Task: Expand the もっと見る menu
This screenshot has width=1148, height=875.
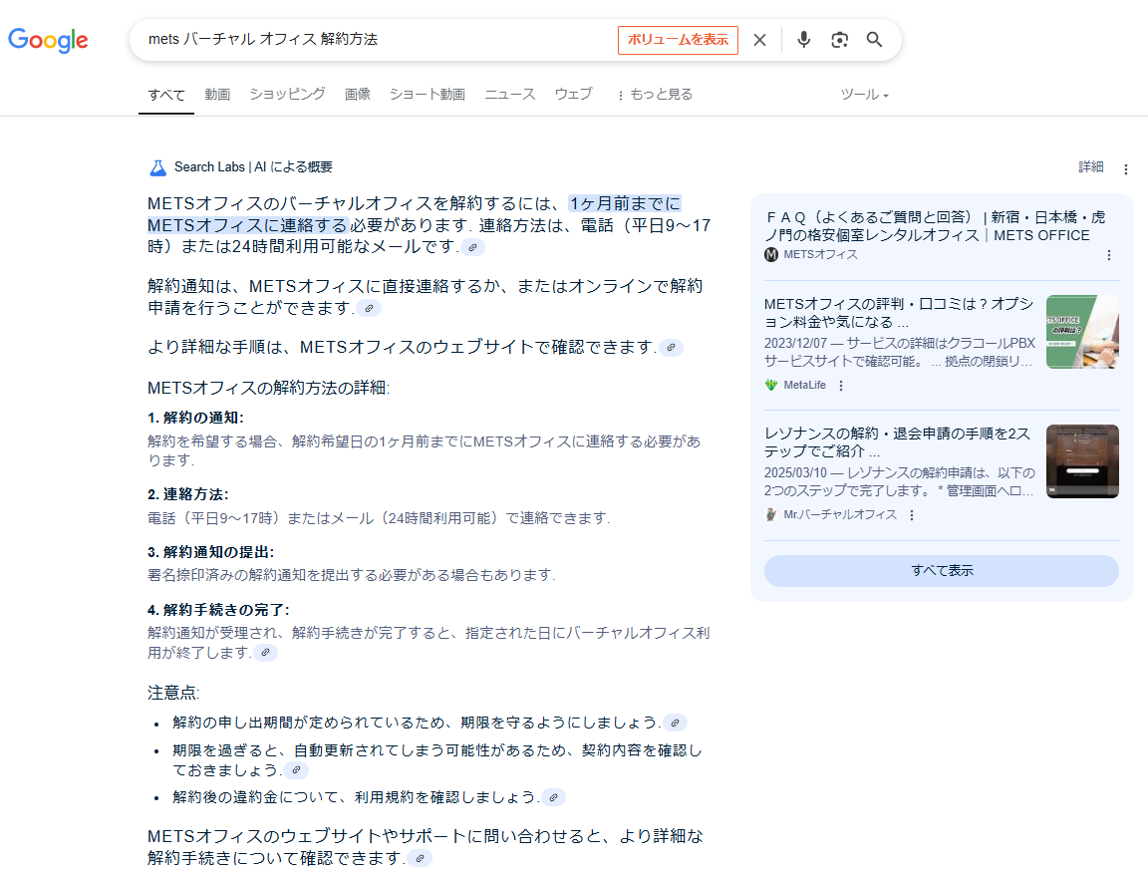Action: [655, 95]
